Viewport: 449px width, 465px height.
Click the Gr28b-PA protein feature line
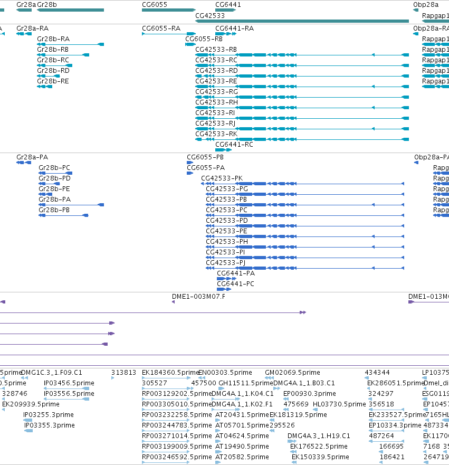[x=71, y=205]
